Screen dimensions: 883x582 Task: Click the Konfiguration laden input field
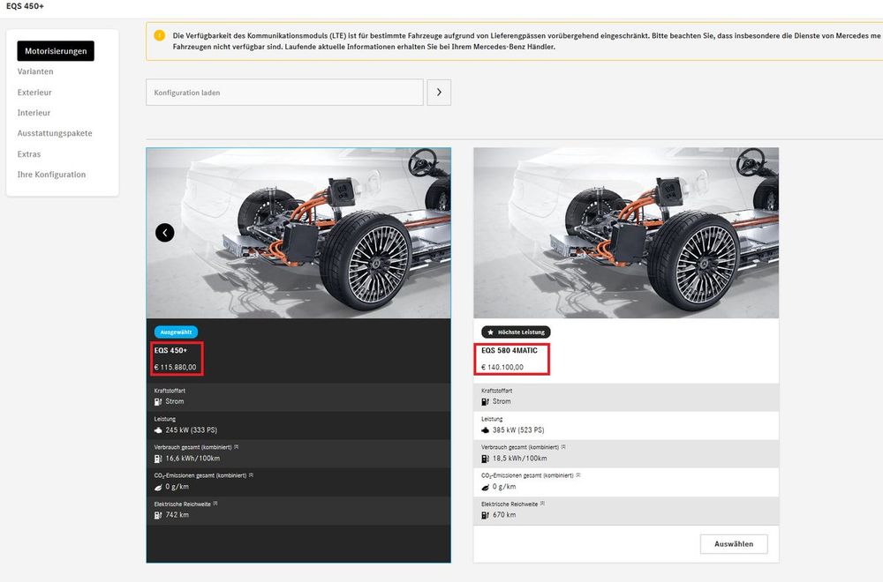point(284,93)
